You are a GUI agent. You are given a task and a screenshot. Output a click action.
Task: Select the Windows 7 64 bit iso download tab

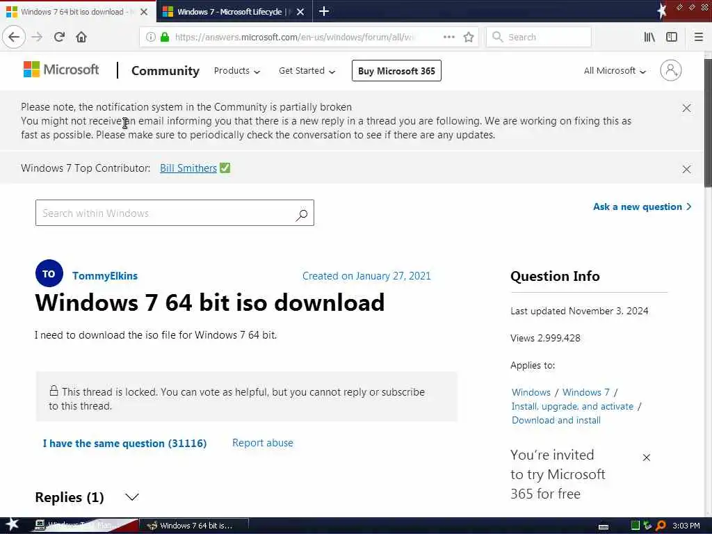[x=78, y=11]
